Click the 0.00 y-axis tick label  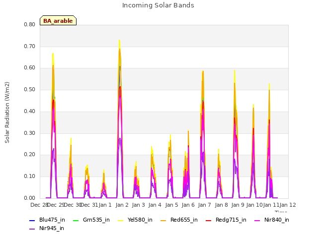[30, 198]
